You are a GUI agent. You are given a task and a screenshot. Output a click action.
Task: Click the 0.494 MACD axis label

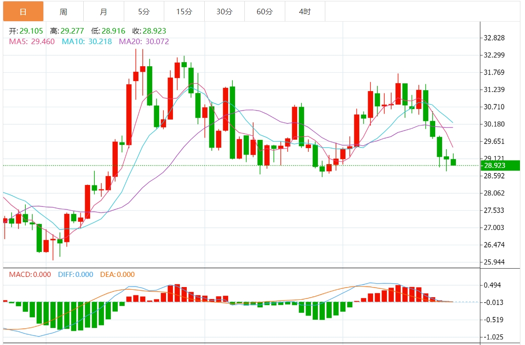(x=492, y=285)
